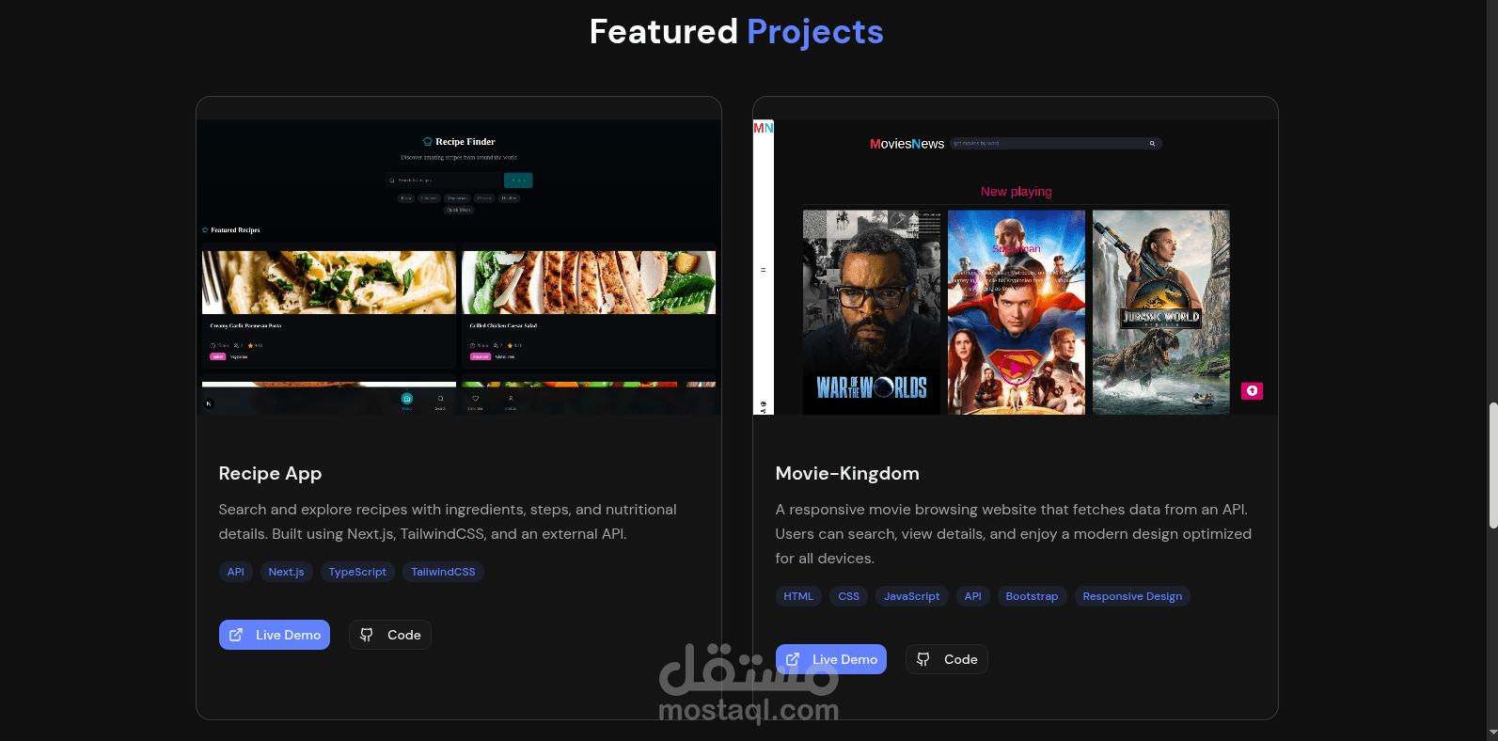Open the Recipe Finder screenshot thumbnail
Screen dimensions: 1498x741
[x=459, y=267]
